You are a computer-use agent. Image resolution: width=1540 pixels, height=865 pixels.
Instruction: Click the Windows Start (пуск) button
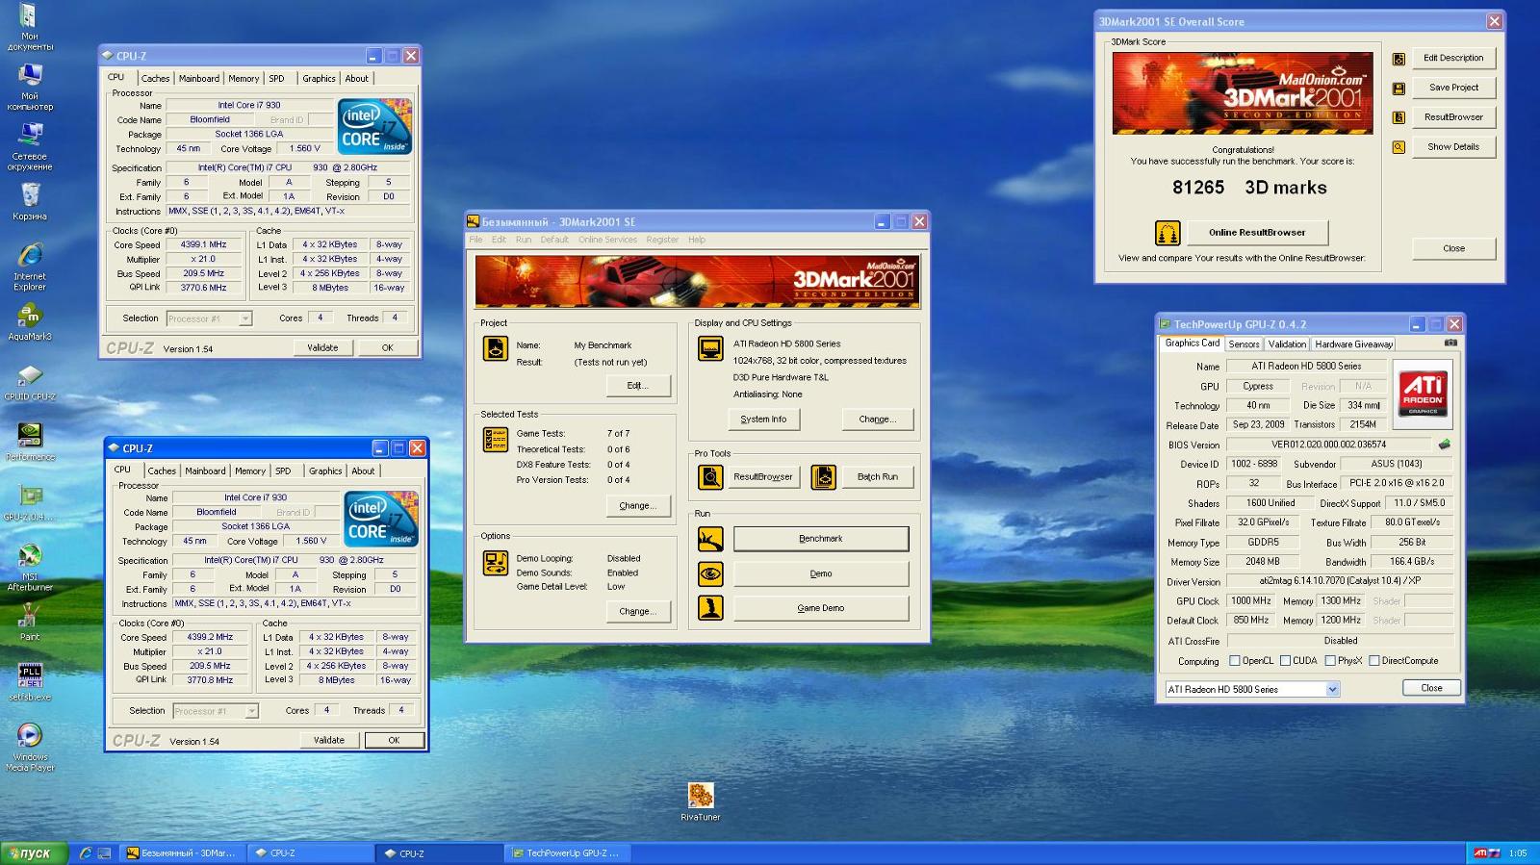click(x=35, y=853)
